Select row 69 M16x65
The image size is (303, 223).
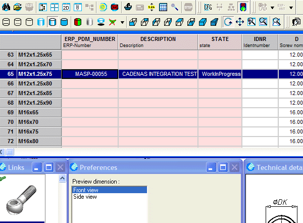click(x=31, y=112)
